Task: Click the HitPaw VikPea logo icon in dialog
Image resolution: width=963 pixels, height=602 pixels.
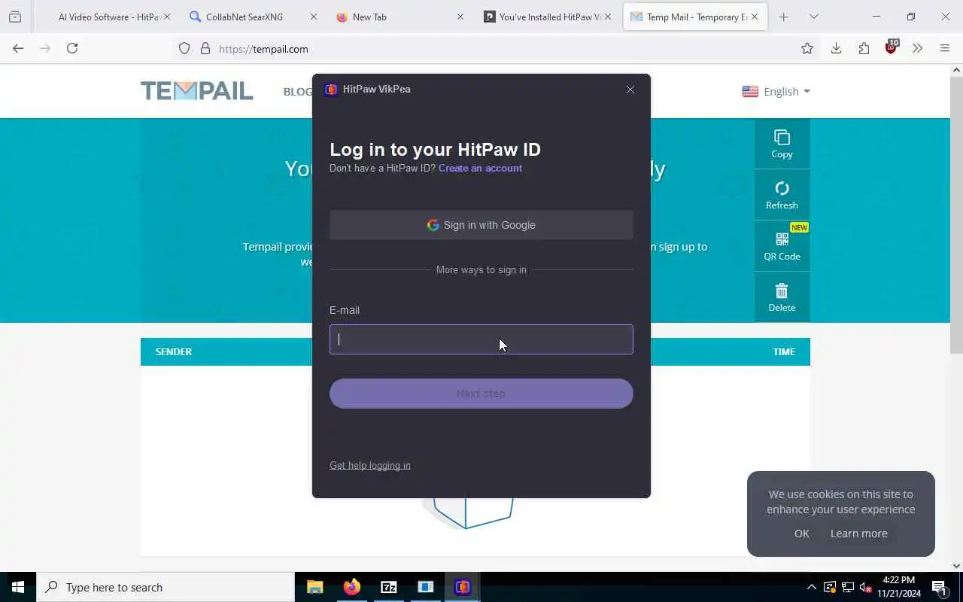Action: [331, 90]
